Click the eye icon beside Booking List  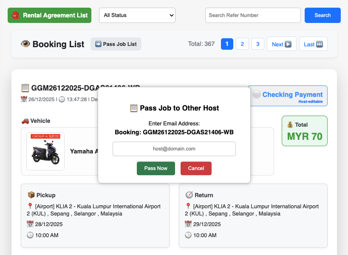click(x=25, y=44)
